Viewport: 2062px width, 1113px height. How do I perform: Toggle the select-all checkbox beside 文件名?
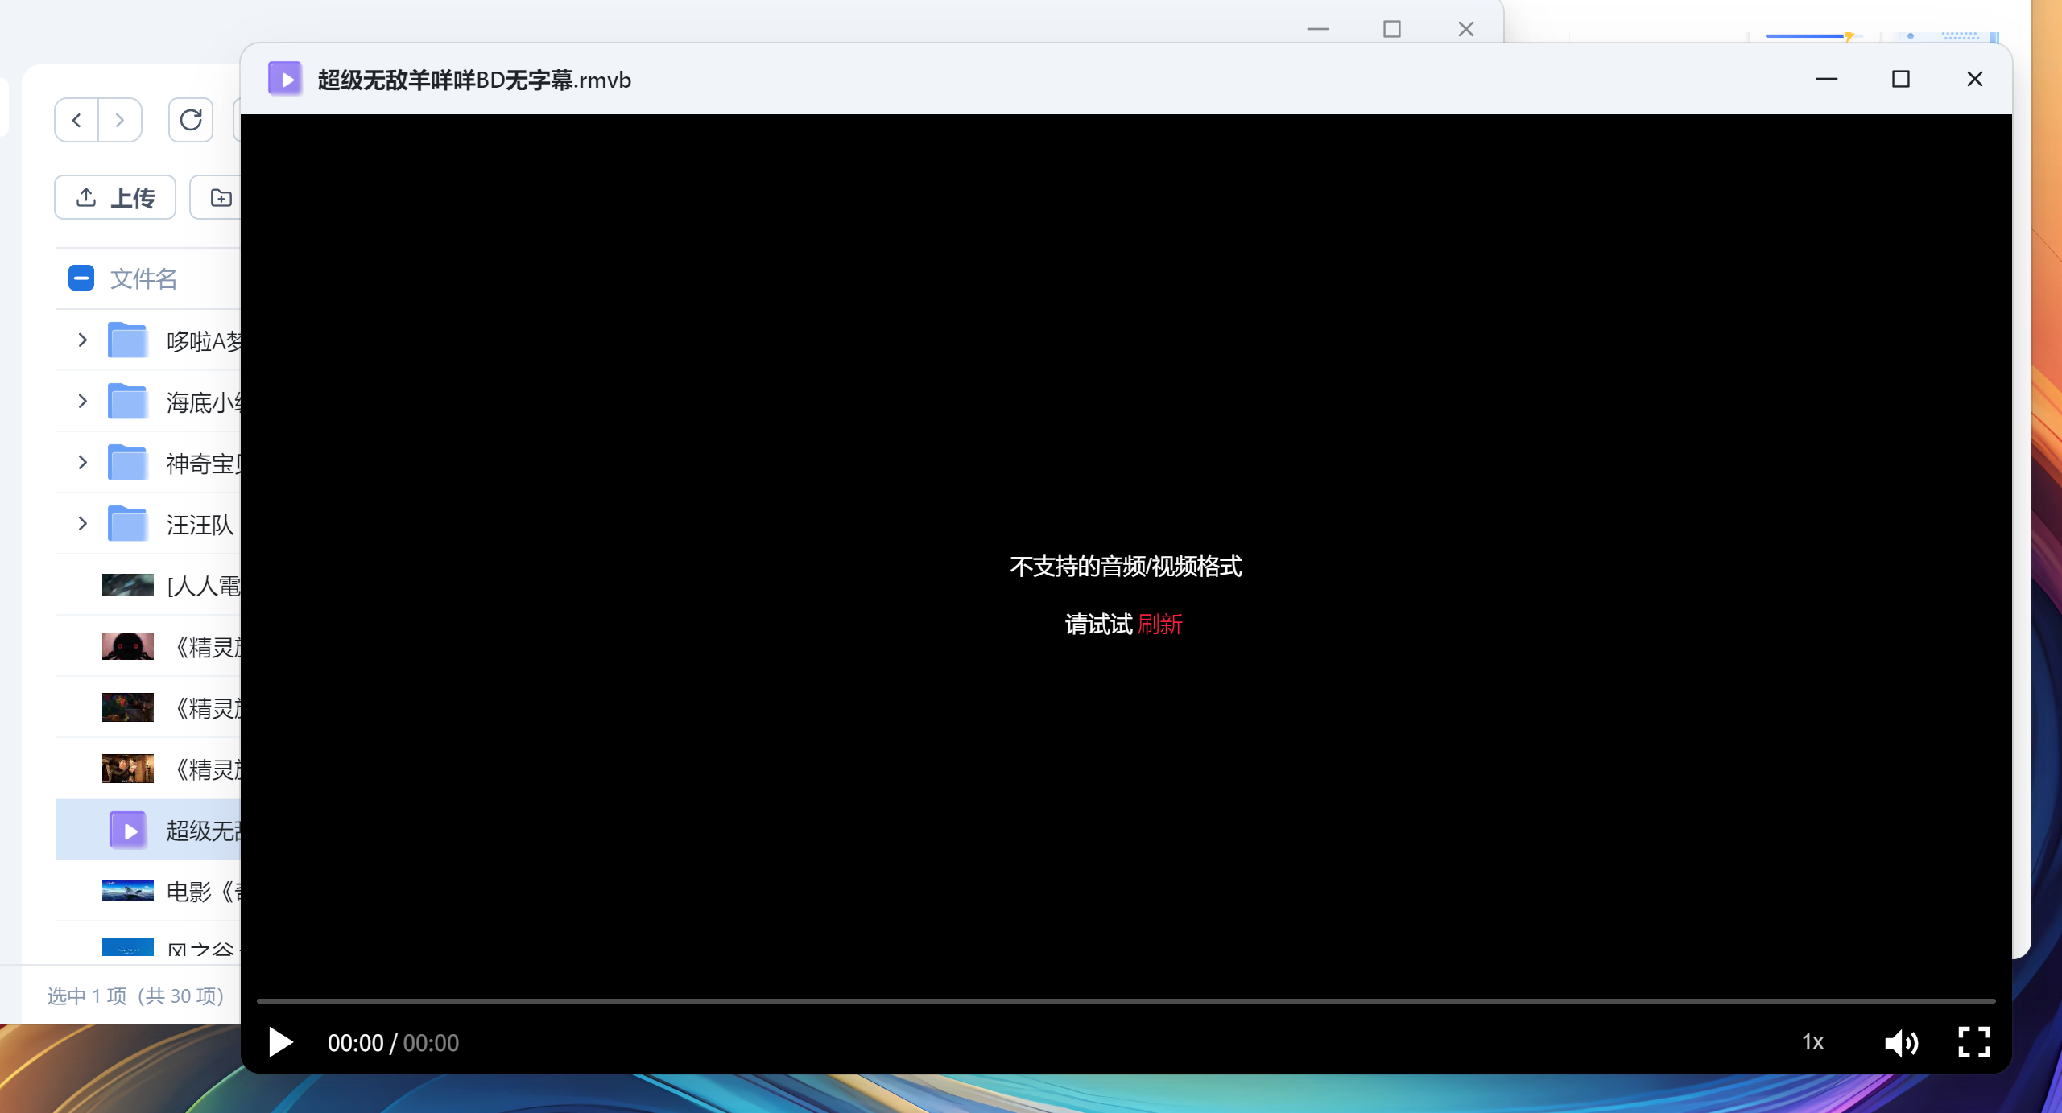click(x=81, y=278)
